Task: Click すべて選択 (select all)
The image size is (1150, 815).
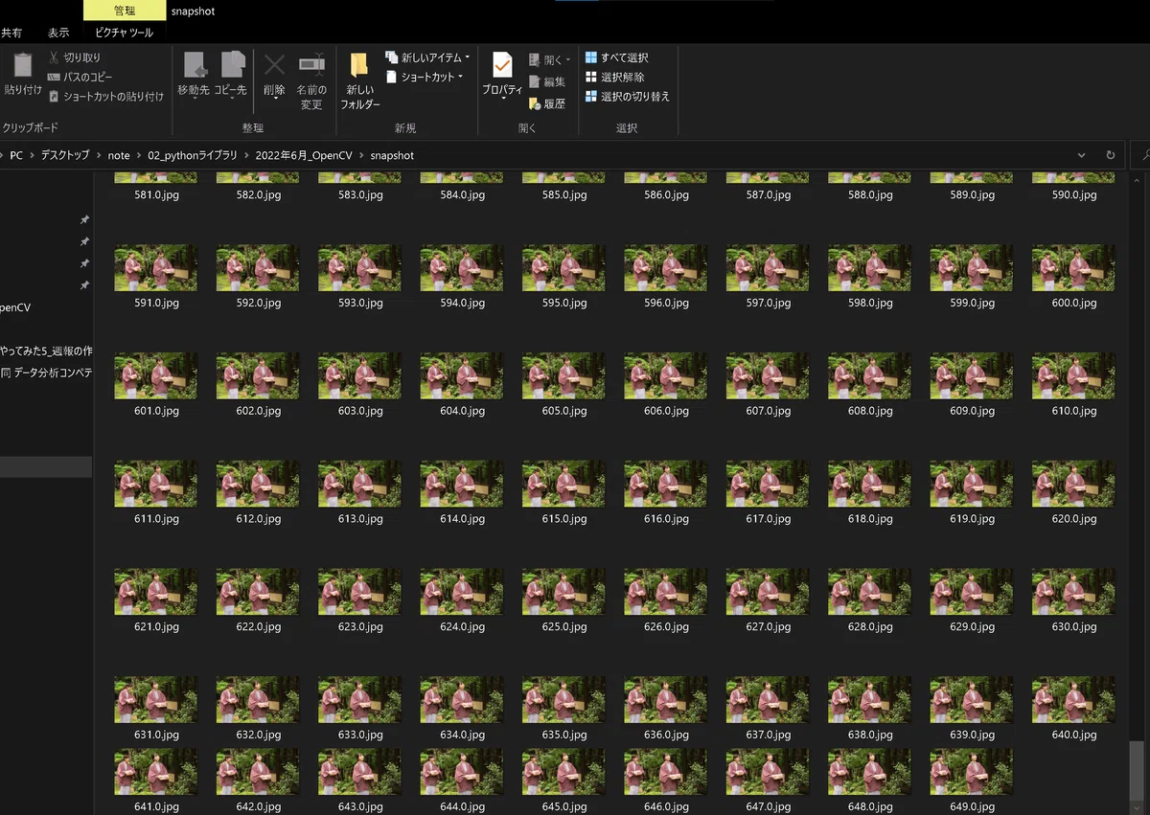Action: [x=616, y=58]
